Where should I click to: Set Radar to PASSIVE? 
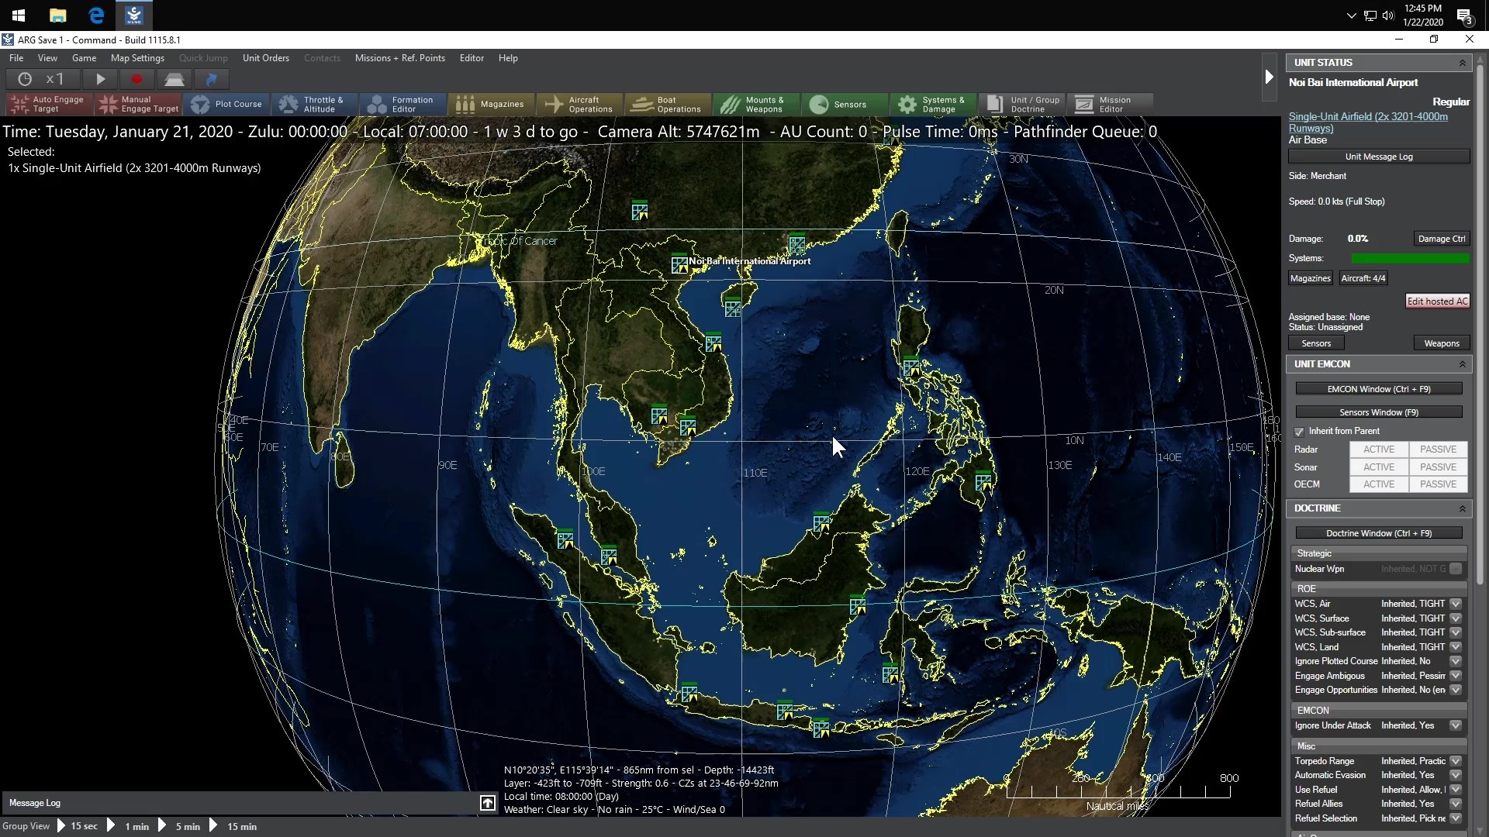(x=1438, y=449)
